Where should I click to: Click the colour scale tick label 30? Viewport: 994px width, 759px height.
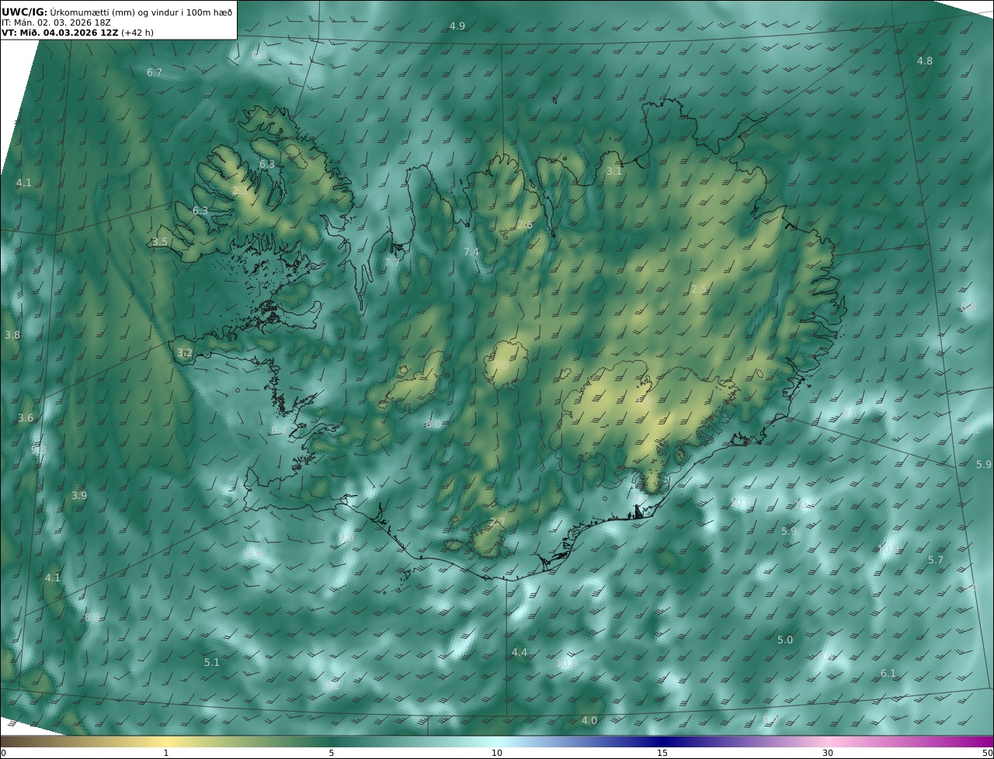[x=828, y=753]
